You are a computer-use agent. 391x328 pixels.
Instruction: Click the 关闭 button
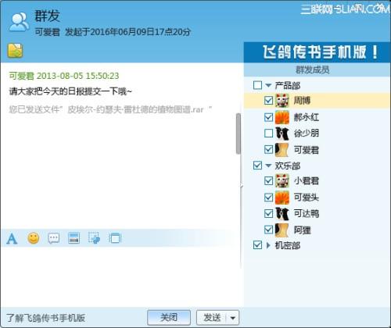(x=169, y=317)
